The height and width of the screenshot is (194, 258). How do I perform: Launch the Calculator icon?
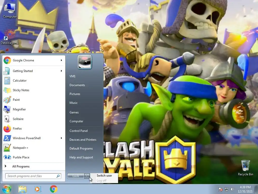(x=7, y=81)
